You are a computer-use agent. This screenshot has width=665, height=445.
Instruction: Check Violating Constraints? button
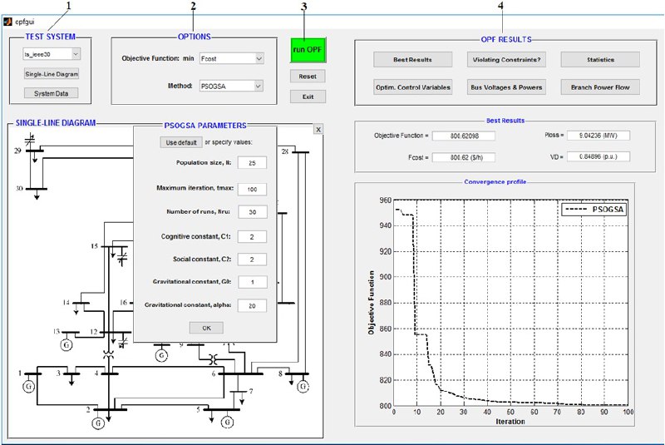(506, 60)
